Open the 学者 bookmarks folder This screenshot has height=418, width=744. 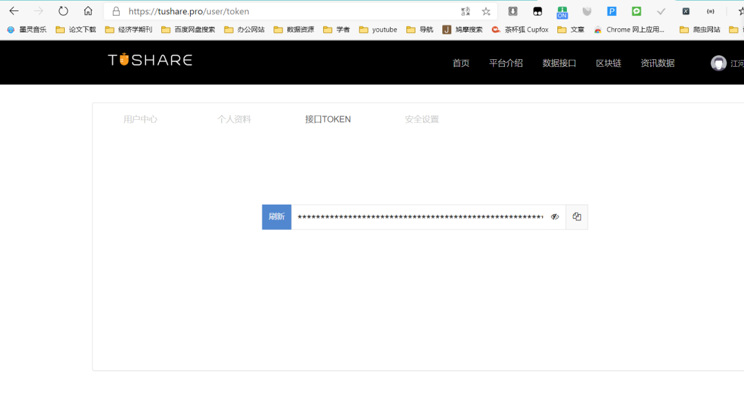pos(336,30)
